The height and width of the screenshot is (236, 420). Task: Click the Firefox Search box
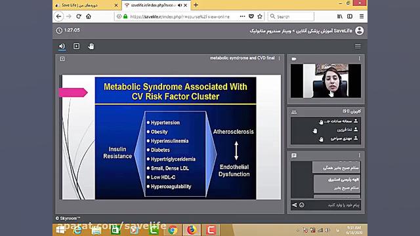[291, 16]
